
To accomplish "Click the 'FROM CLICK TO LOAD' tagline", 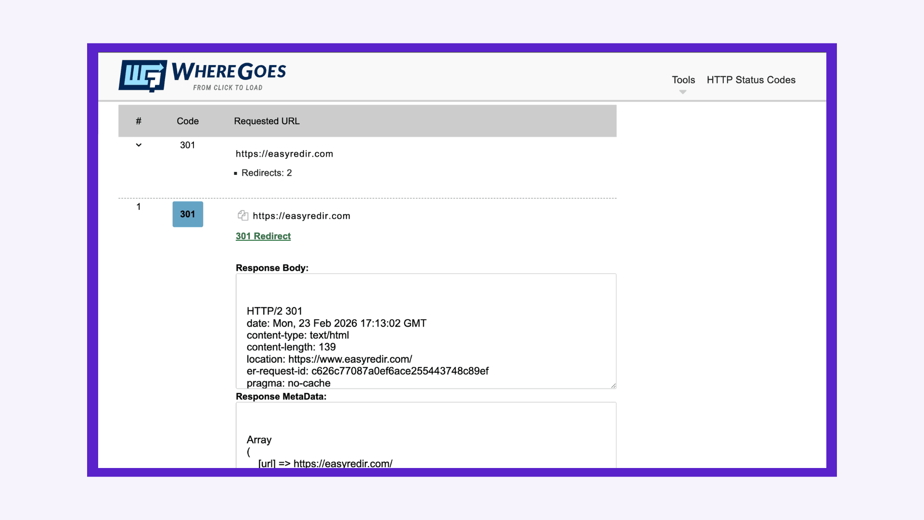I will pyautogui.click(x=228, y=88).
